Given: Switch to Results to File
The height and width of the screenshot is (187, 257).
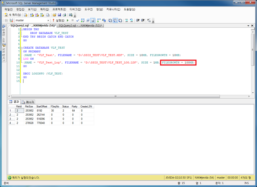Looking at the screenshot, I should click(x=120, y=20).
